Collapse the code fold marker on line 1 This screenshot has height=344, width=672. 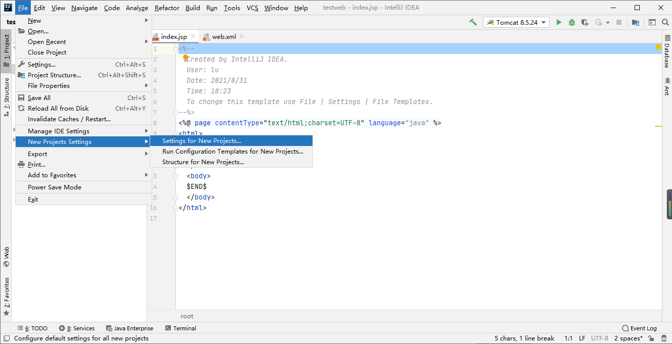[175, 48]
